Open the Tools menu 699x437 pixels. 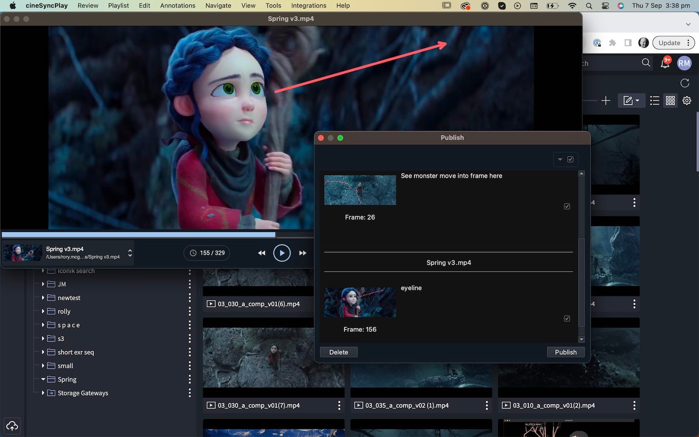[x=273, y=6]
